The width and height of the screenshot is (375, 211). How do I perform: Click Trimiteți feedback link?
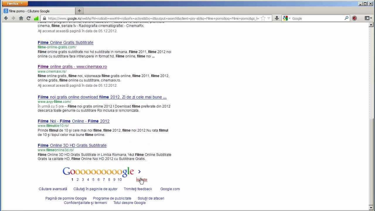(x=138, y=189)
